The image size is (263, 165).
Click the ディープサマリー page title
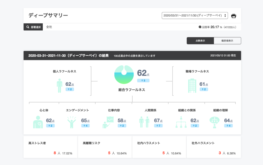pos(48,15)
